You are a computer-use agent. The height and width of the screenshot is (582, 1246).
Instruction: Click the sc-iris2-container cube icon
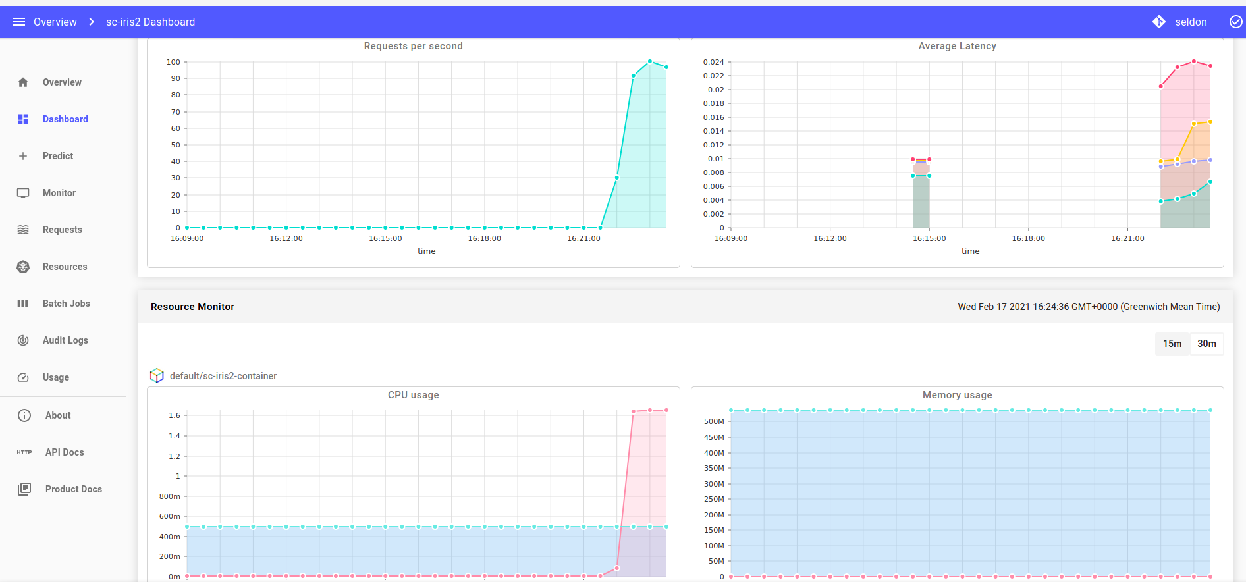pos(157,376)
